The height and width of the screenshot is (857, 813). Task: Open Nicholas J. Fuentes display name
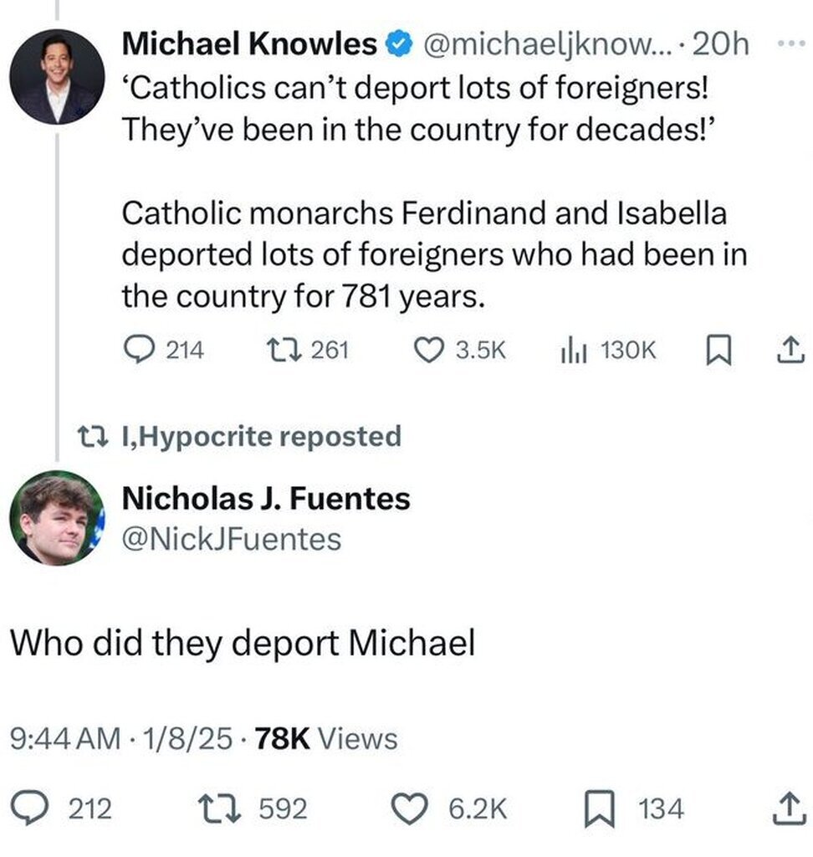(266, 499)
